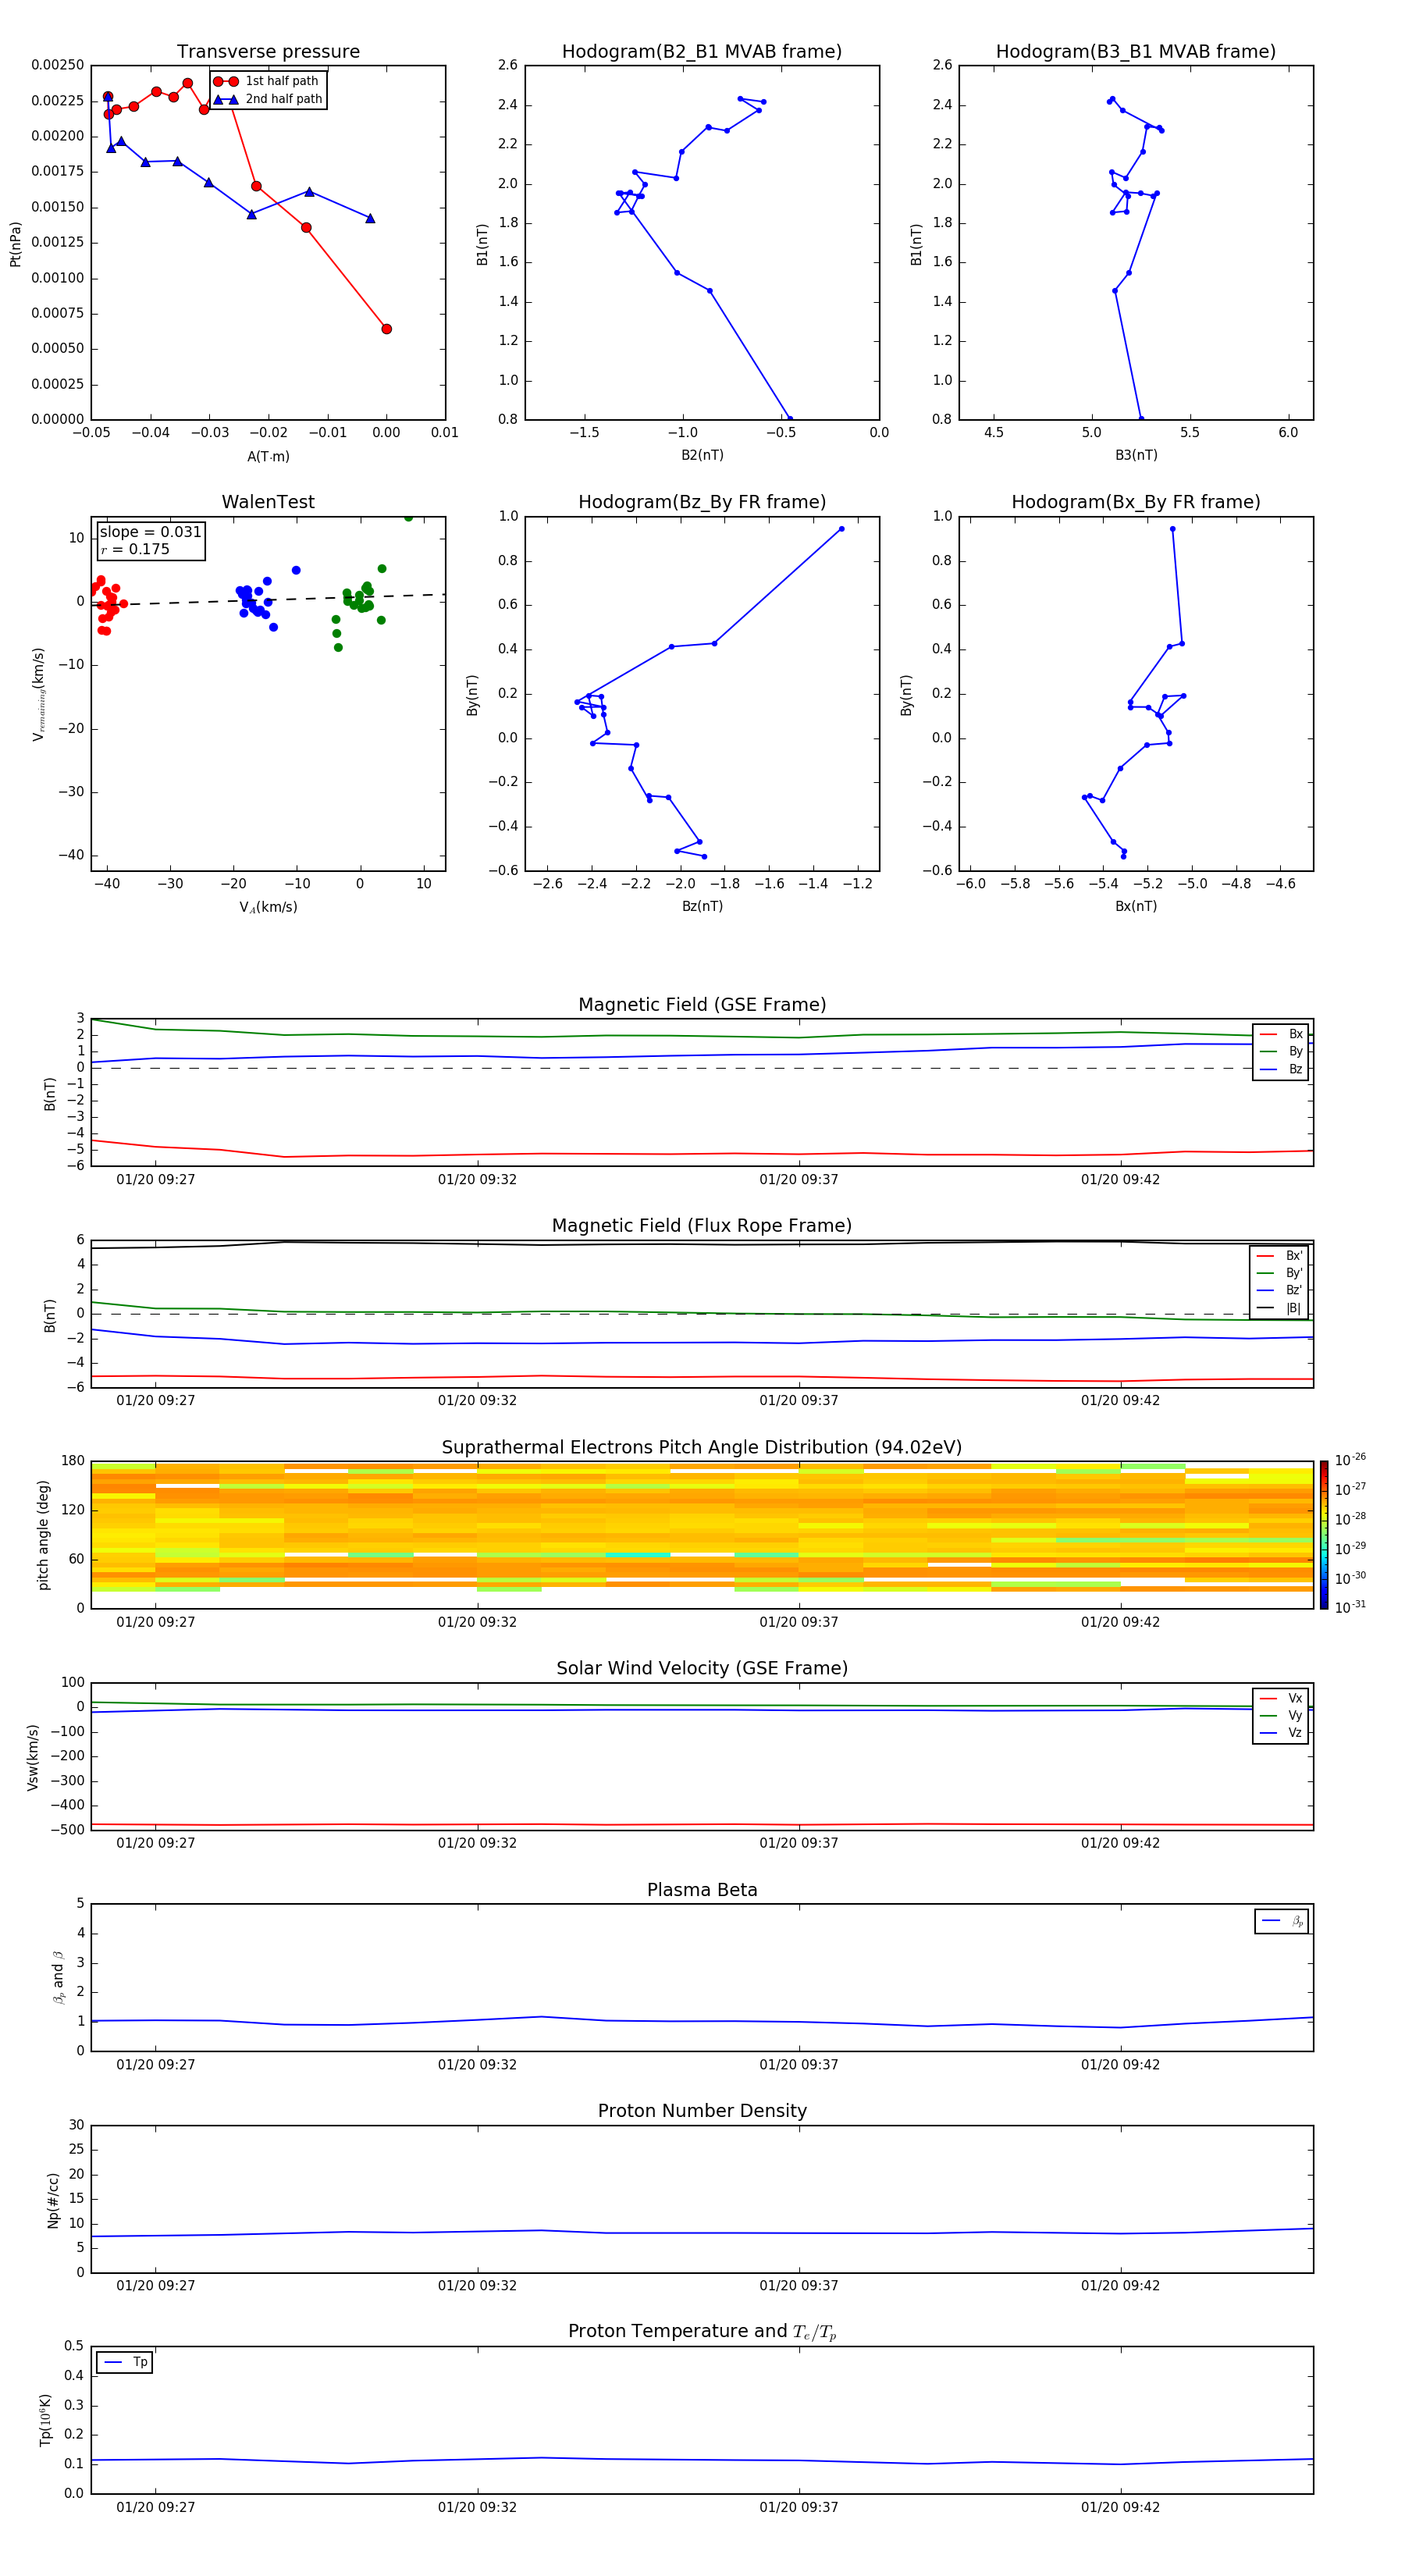Image resolution: width=1405 pixels, height=2576 pixels.
Task: Click '01/20 09:27' tick under Proton Temperature plot
Action: click(x=155, y=2507)
